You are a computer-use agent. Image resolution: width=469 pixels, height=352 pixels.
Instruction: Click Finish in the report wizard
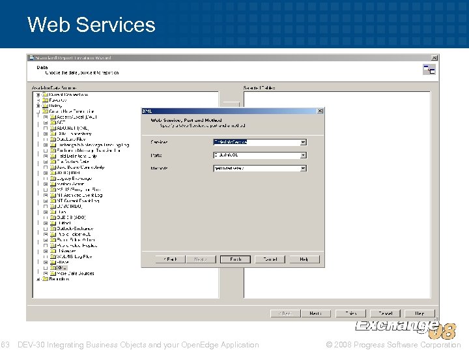(x=350, y=314)
